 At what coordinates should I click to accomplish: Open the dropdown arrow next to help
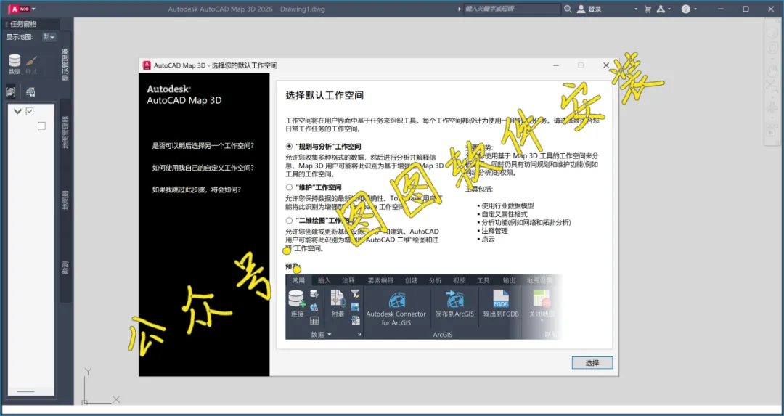click(x=695, y=9)
